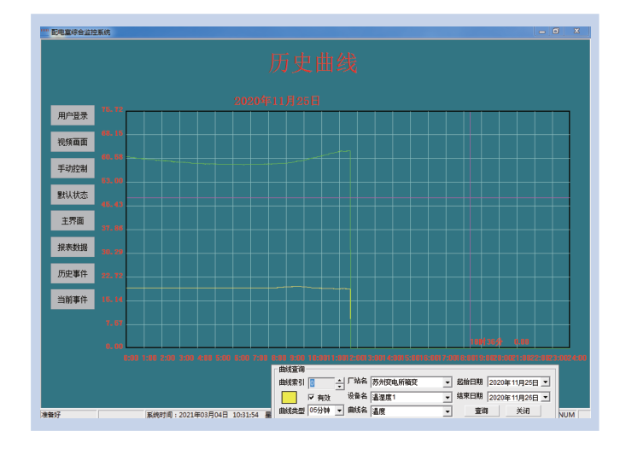This screenshot has height=449, width=626.
Task: Expand the 厂站名 station dropdown
Action: 447,383
